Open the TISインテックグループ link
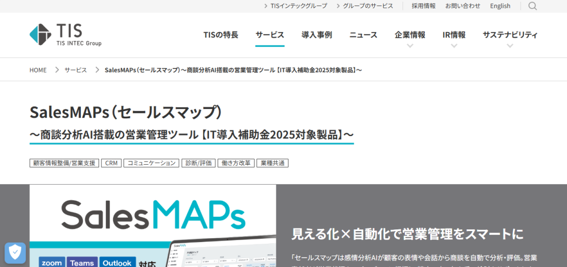 coord(296,6)
